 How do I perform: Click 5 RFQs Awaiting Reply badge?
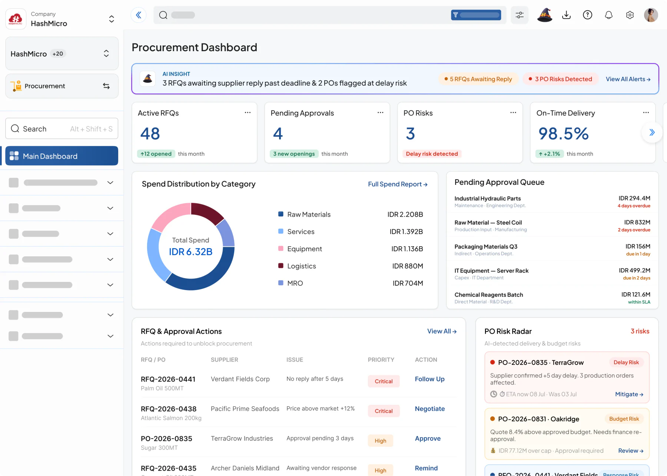click(x=478, y=79)
